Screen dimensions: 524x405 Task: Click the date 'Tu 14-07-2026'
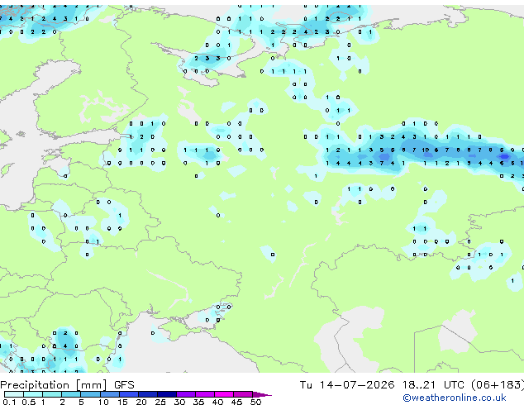[347, 385]
